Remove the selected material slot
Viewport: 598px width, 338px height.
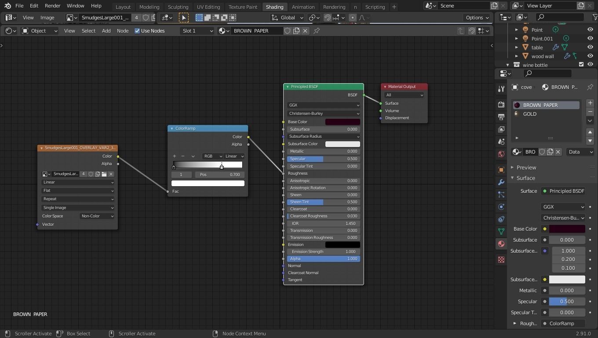pyautogui.click(x=590, y=111)
